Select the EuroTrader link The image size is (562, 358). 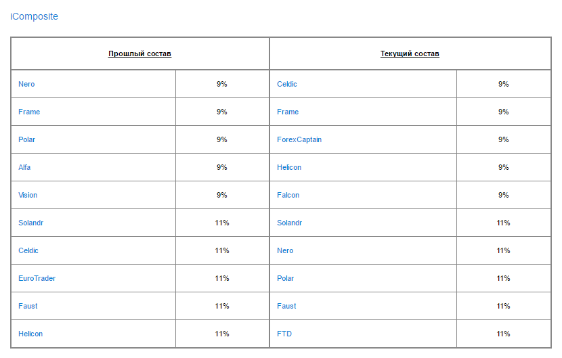37,278
